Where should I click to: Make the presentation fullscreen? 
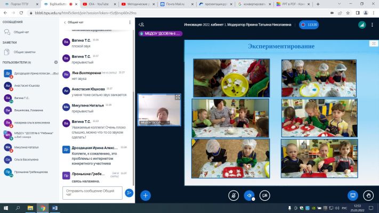374,44
